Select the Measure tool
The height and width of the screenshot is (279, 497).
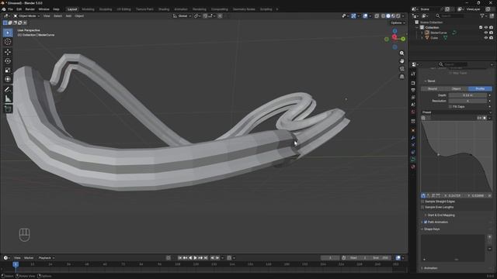8,98
